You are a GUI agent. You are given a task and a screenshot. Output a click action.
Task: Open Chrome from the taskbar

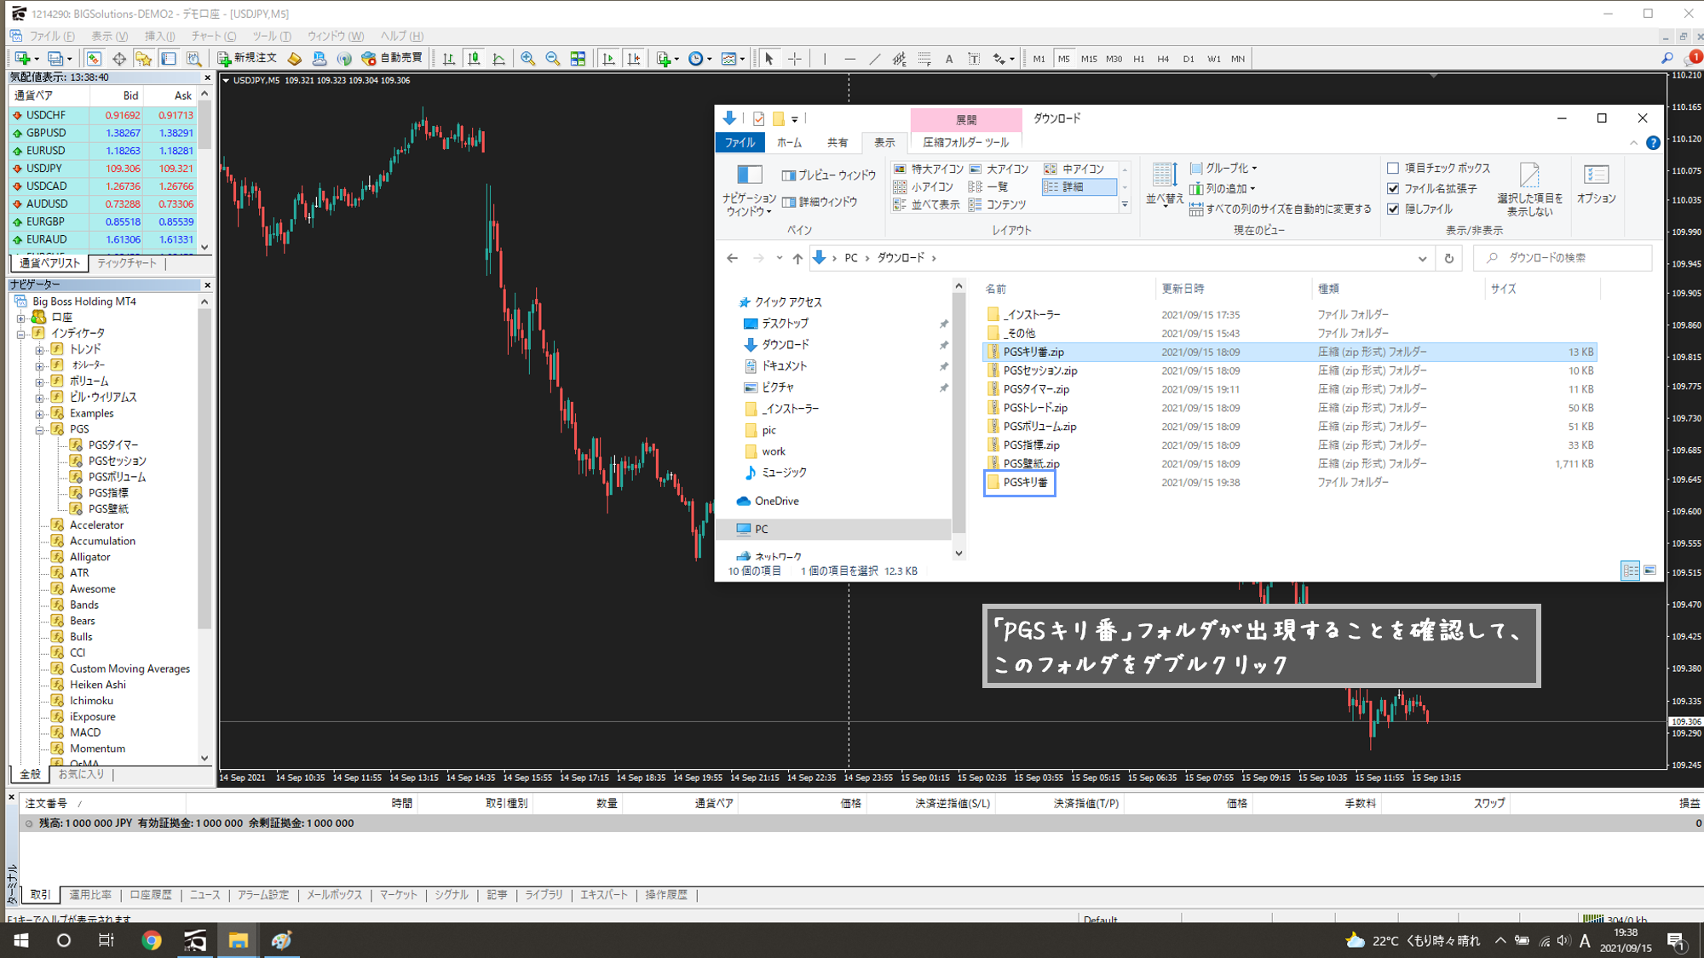(x=152, y=940)
